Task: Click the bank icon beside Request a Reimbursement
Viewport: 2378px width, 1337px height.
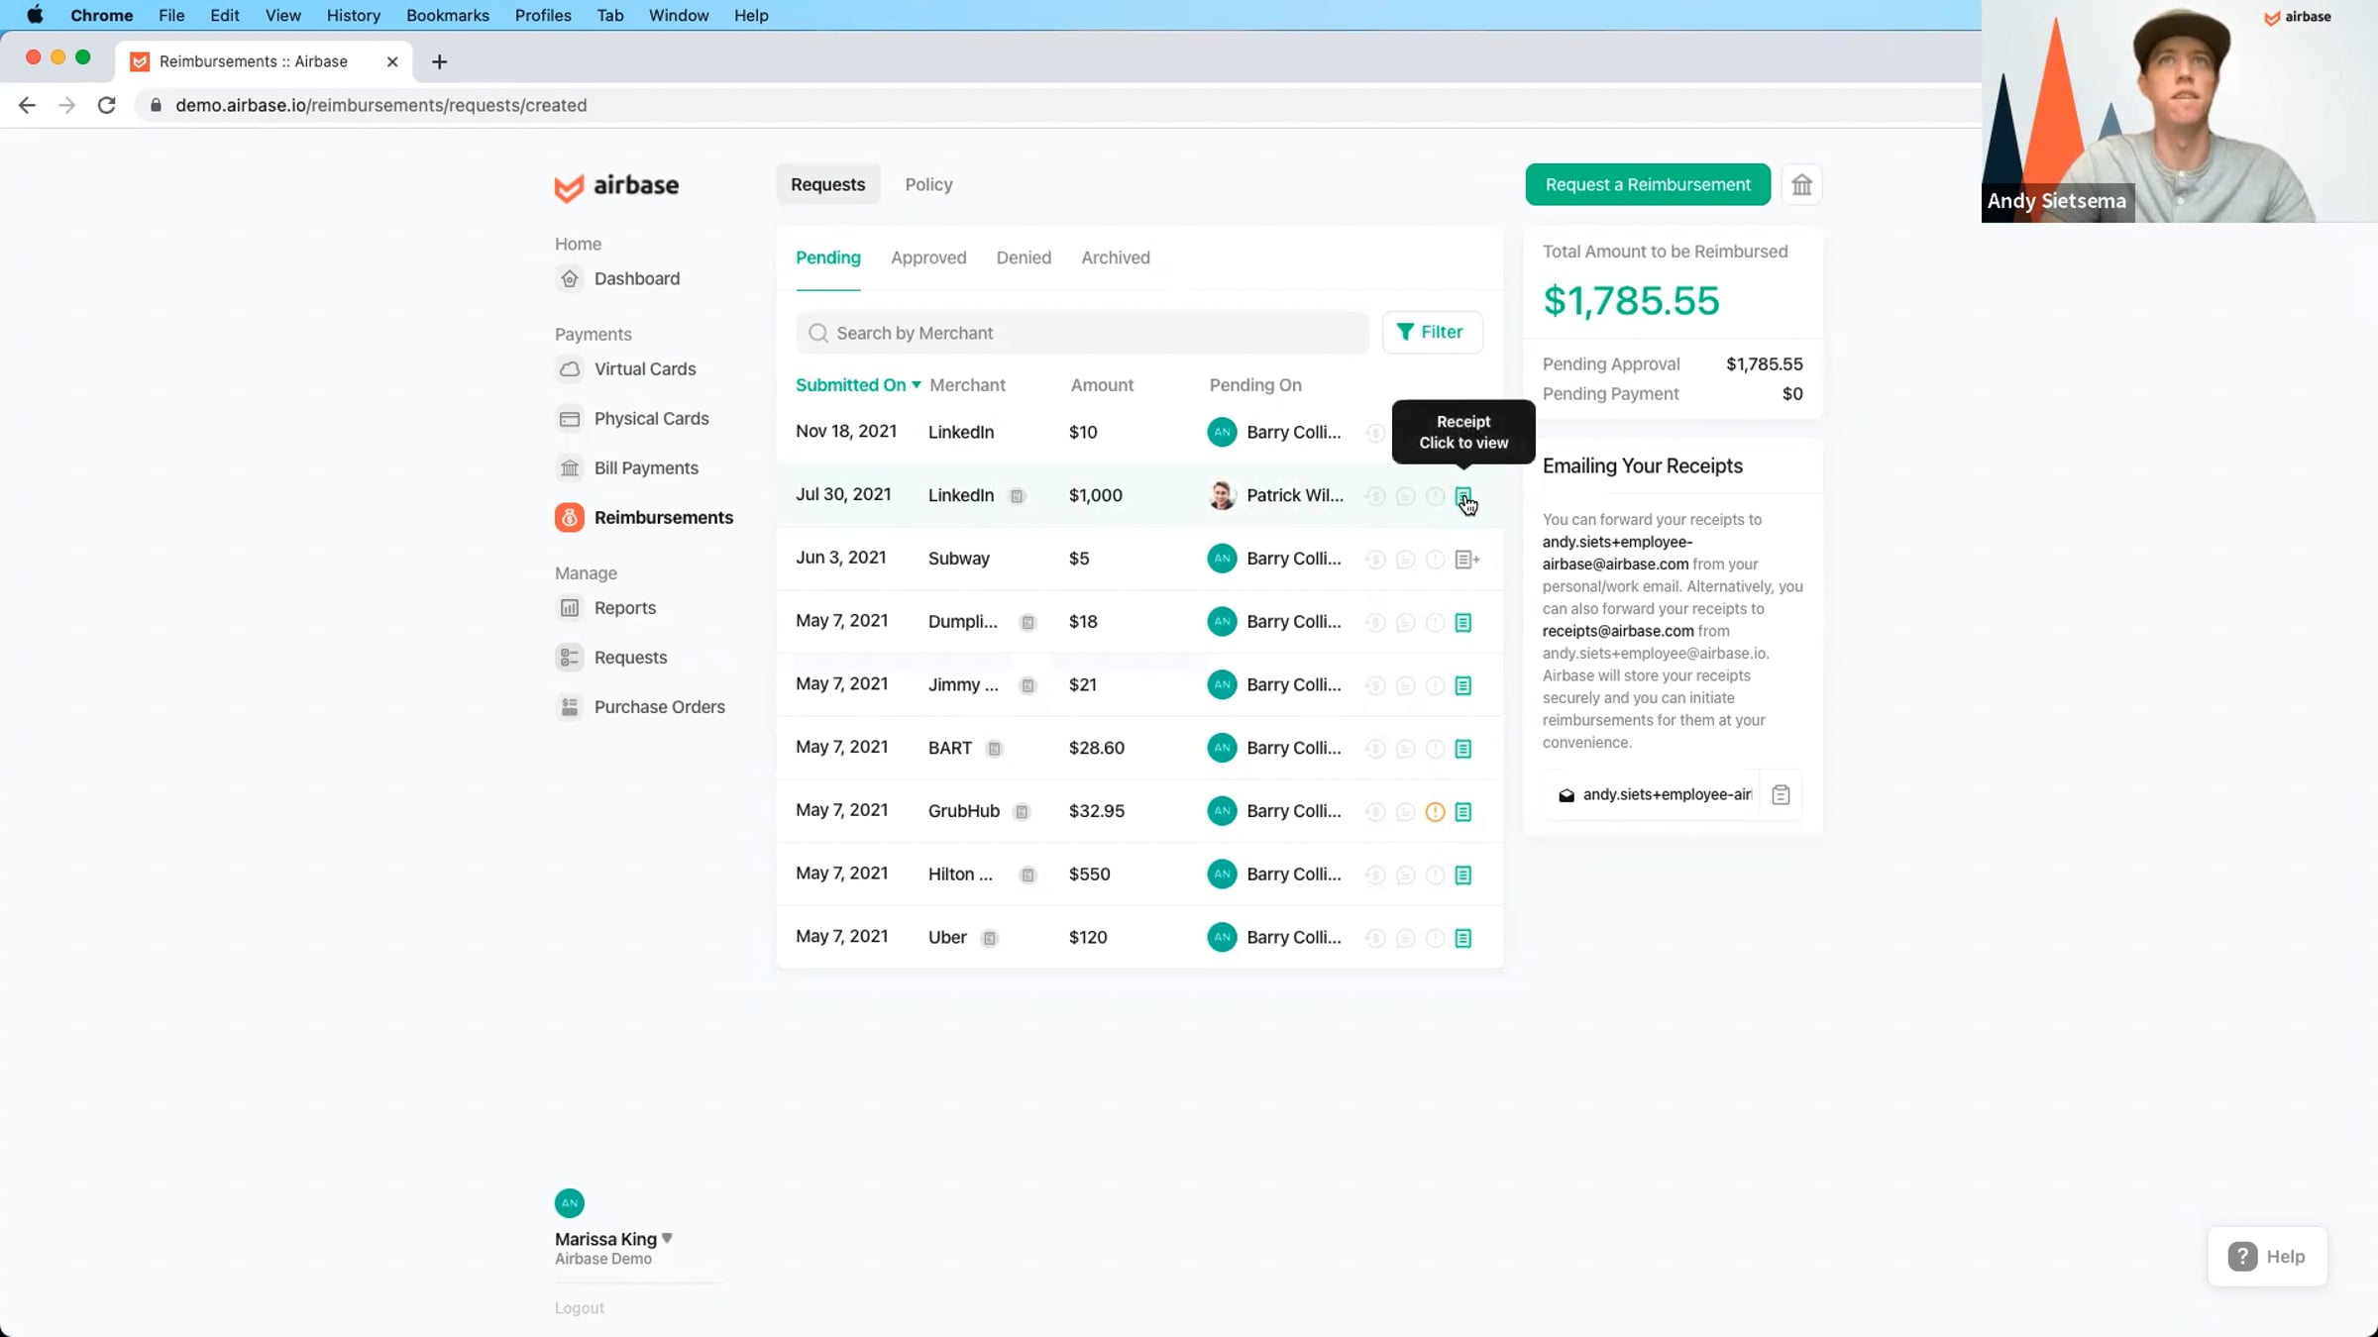Action: coord(1801,184)
